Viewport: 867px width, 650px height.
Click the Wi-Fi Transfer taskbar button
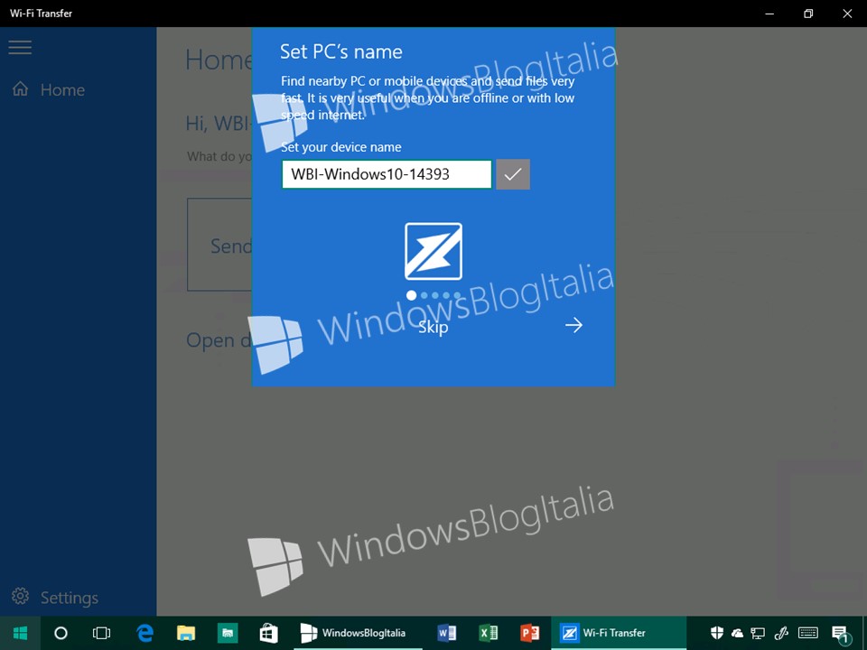tap(619, 633)
